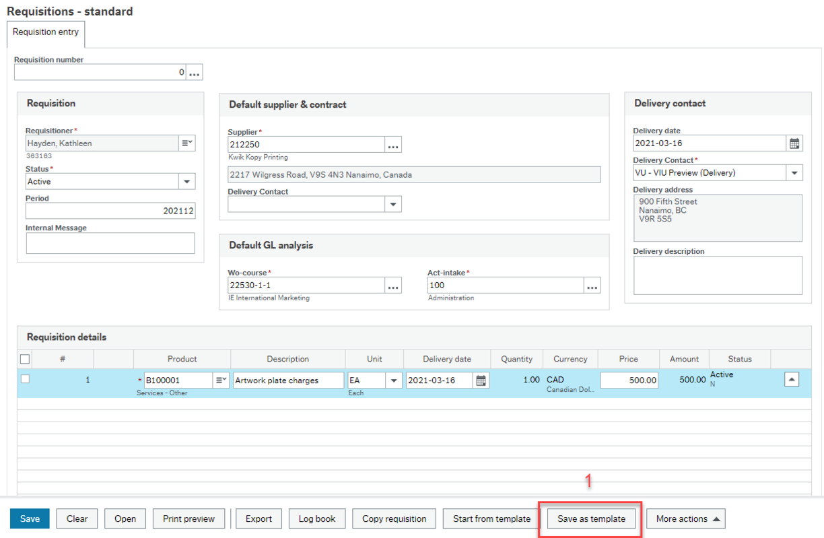The width and height of the screenshot is (824, 538).
Task: Open the Act-intake lookup ellipsis
Action: [x=592, y=285]
